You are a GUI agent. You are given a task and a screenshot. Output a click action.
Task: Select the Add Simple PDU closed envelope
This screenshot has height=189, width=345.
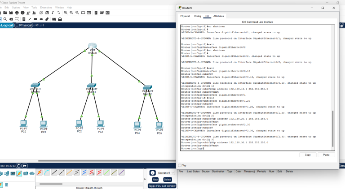[x=54, y=19]
